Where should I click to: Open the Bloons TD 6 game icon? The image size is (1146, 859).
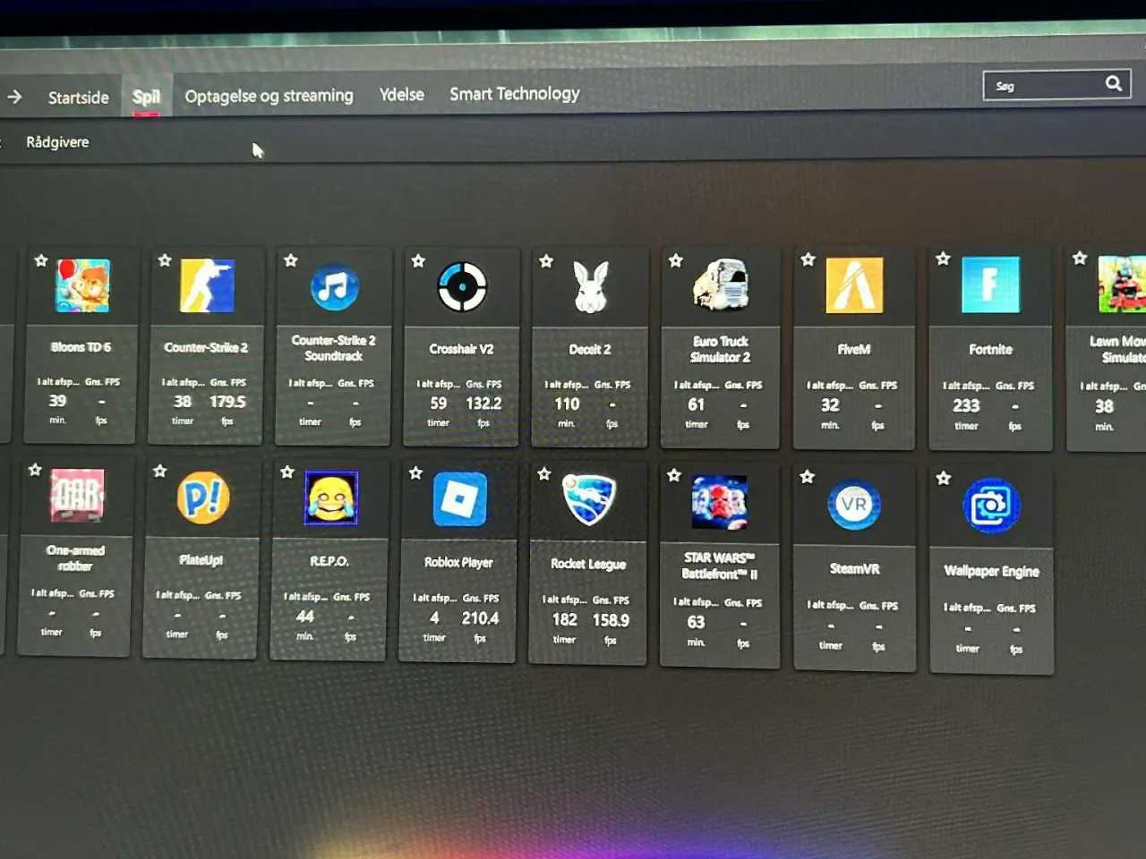pyautogui.click(x=82, y=285)
